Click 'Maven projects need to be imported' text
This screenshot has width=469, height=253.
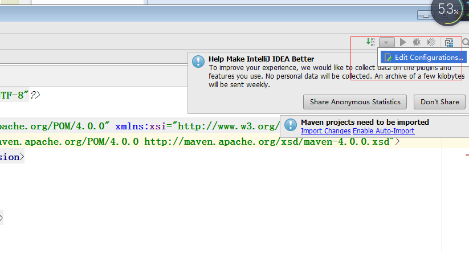tap(365, 122)
